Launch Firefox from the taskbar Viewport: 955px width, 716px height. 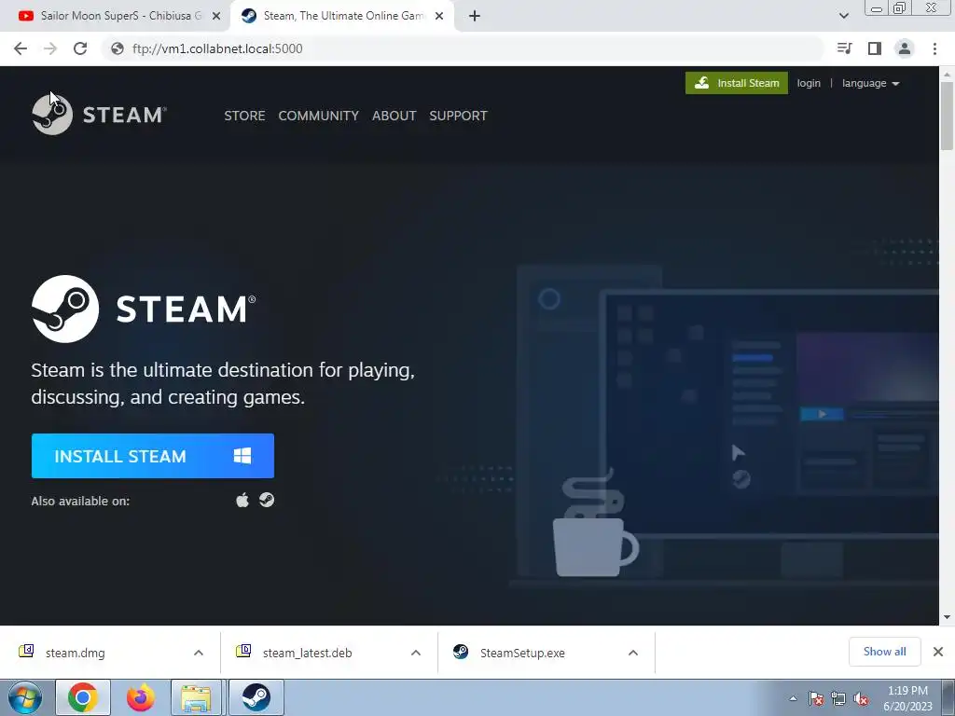140,697
